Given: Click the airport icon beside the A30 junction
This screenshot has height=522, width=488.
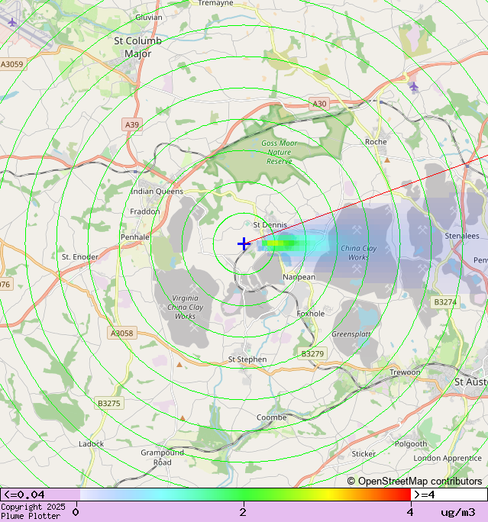Looking at the screenshot, I should click(x=414, y=87).
